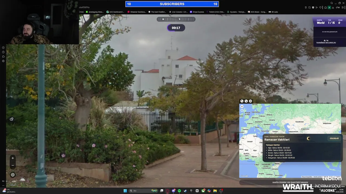Screen dimensions: 346x194
Task: Open File Explorer from the taskbar
Action: (215, 191)
